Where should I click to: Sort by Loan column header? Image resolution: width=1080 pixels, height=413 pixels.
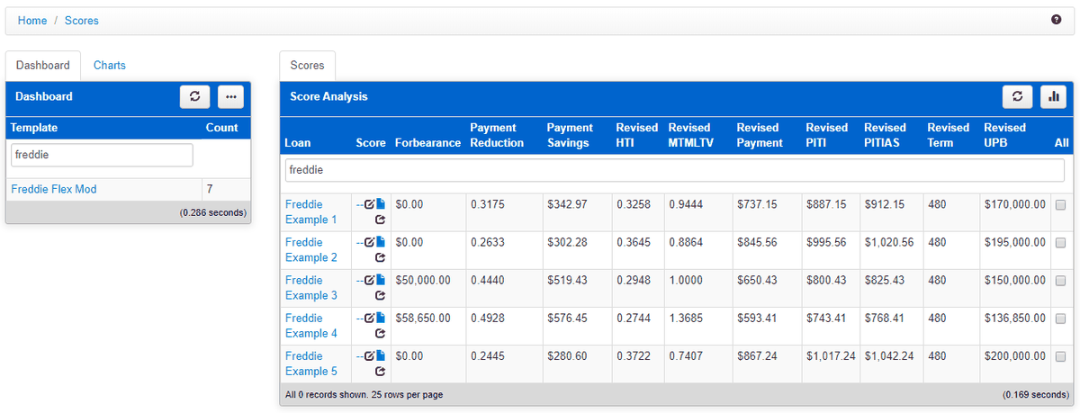[x=298, y=143]
